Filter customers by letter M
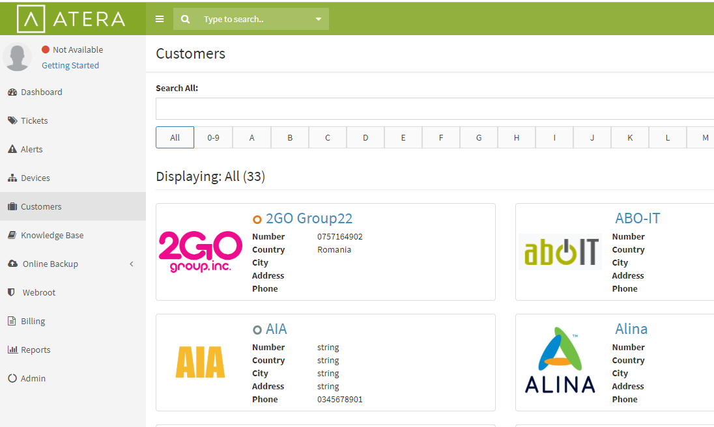Screen dimensions: 714x427 [x=701, y=137]
